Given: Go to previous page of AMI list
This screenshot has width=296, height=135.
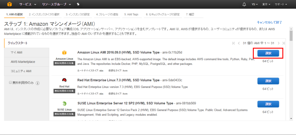Looking at the screenshot, I should [x=239, y=43].
